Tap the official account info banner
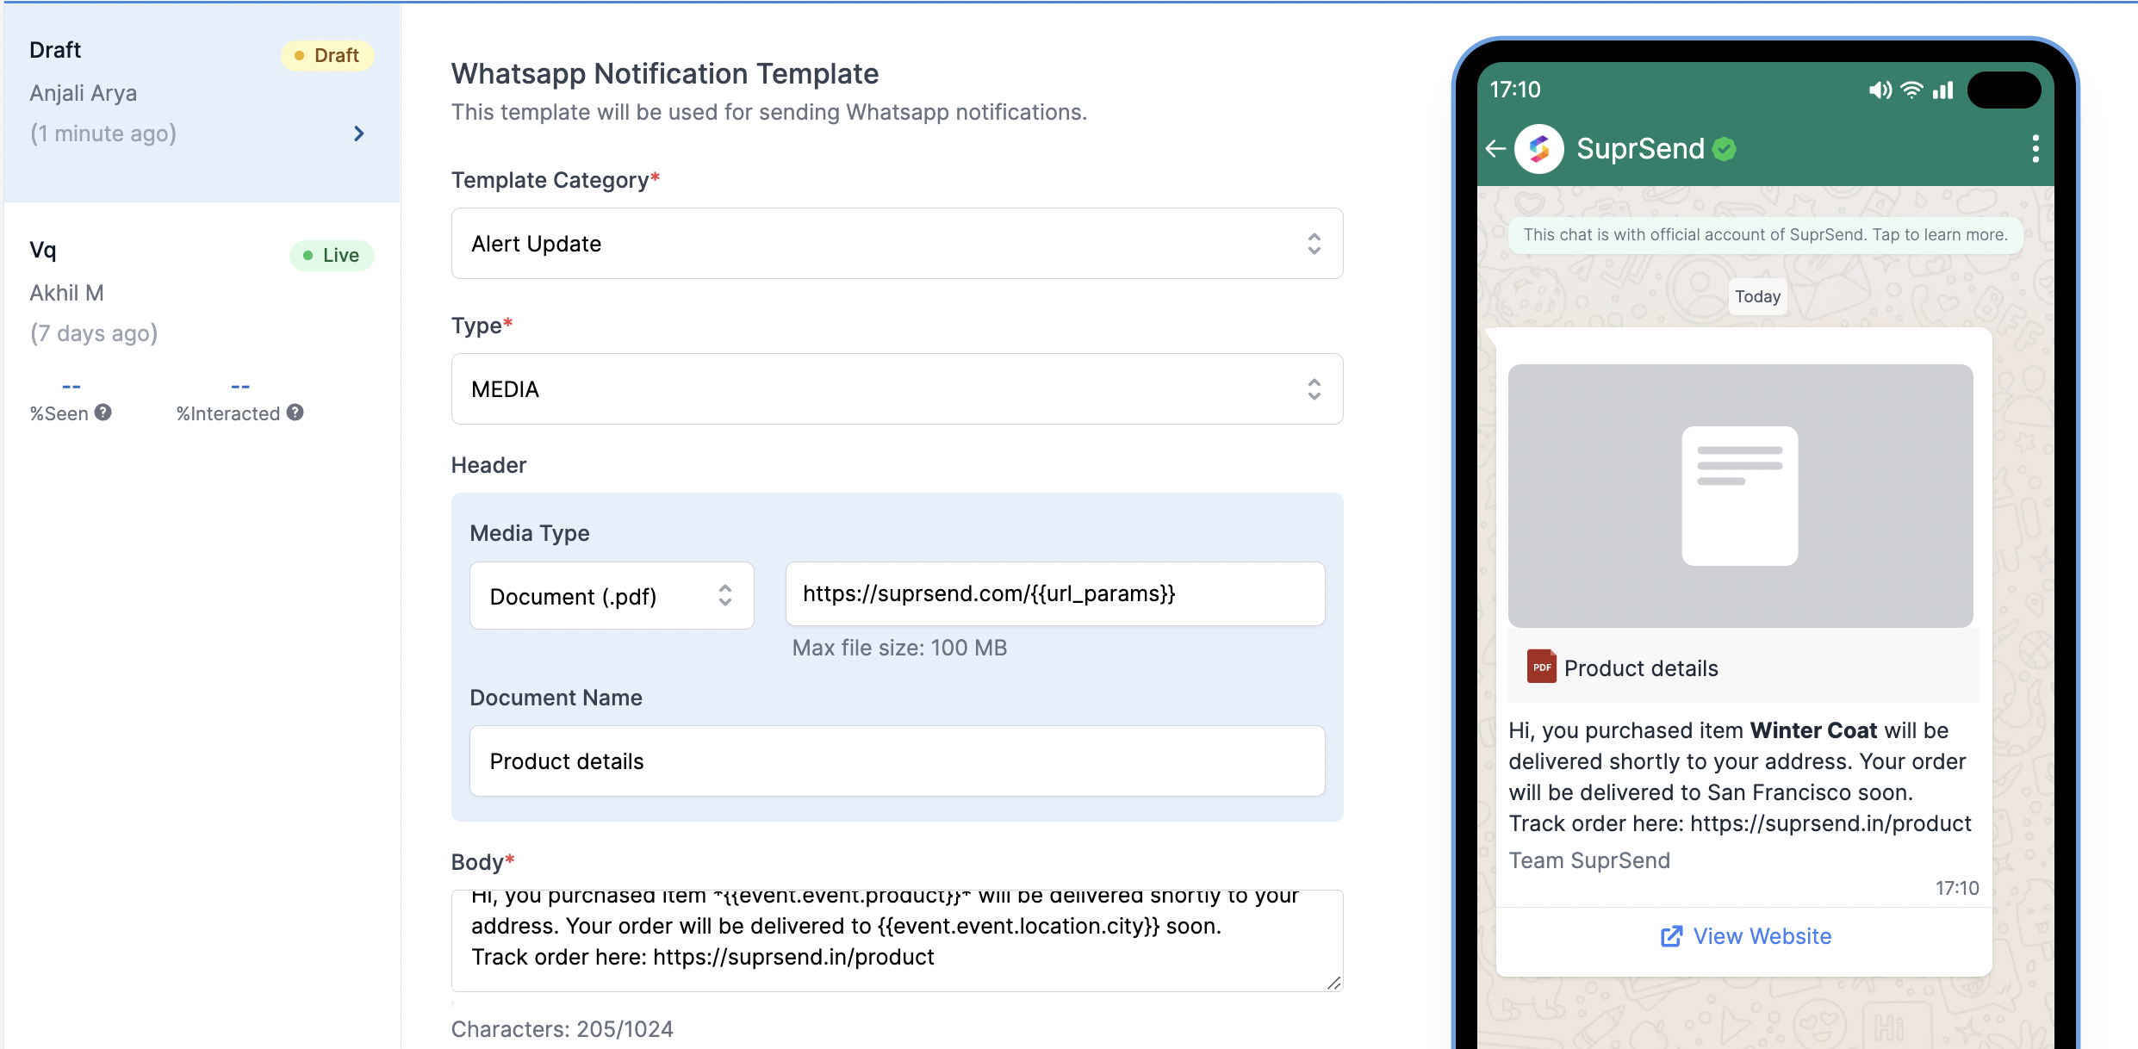The image size is (2138, 1049). 1765,235
